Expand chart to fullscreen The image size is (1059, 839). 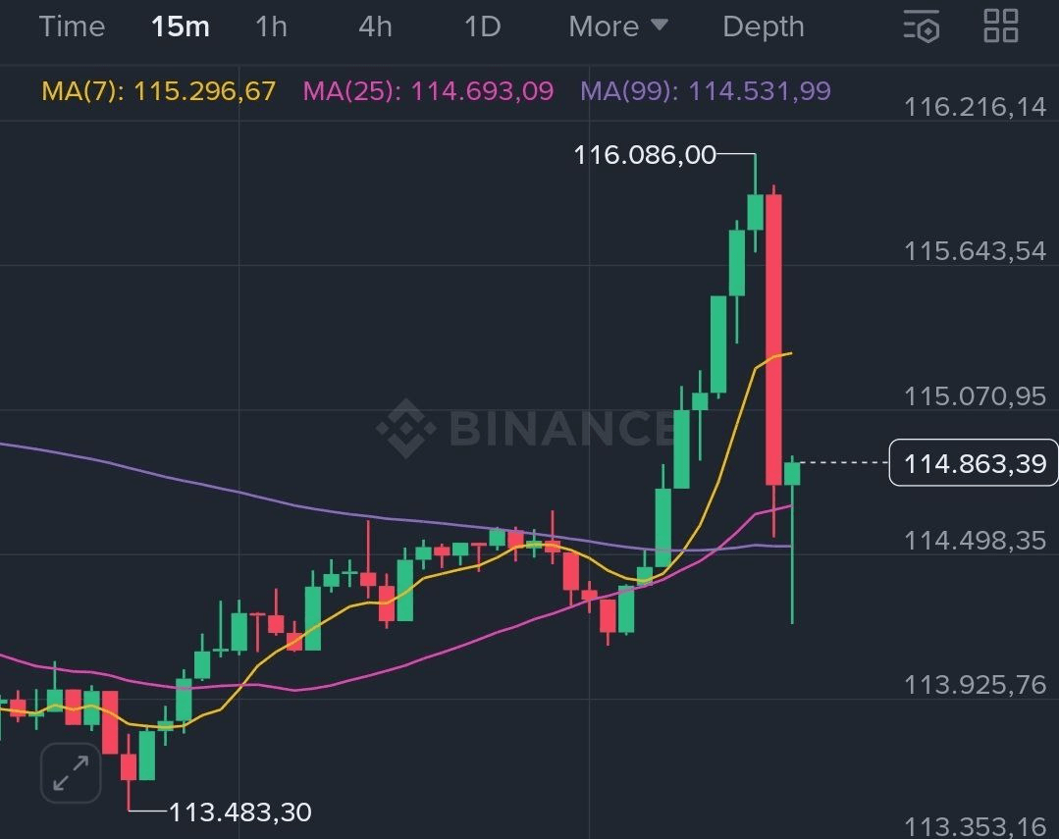tap(71, 773)
